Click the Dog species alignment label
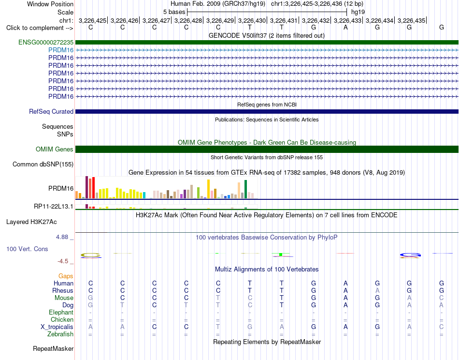The image size is (459, 360). (x=68, y=305)
